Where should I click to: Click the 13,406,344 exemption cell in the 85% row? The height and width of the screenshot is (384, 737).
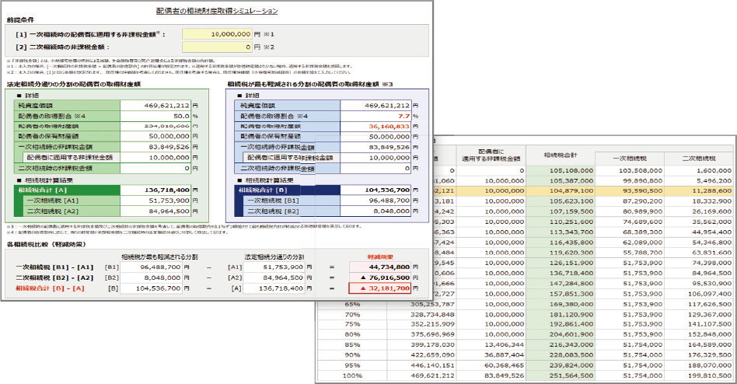pos(491,345)
